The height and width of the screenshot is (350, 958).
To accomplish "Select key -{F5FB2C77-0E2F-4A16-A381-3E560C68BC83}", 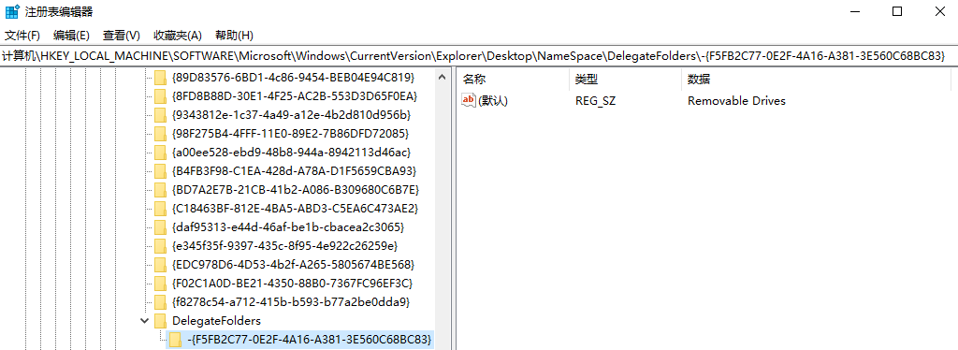I will point(310,340).
